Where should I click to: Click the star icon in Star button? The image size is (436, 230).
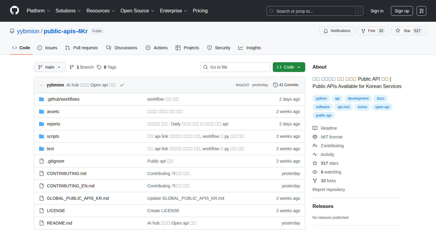point(398,31)
